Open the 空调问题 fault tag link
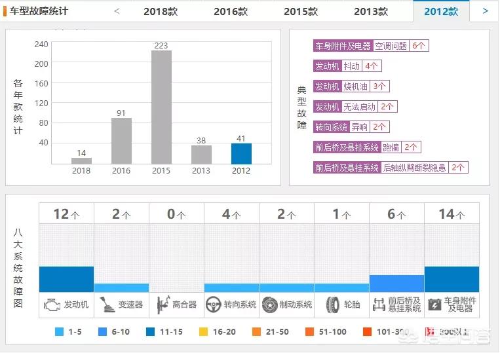Screen dimensions: 500x353 [391, 46]
